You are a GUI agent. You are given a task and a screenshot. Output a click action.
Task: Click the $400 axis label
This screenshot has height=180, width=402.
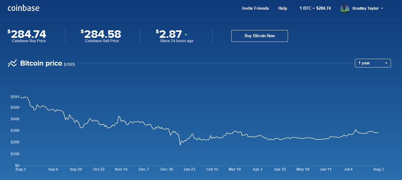point(15,119)
